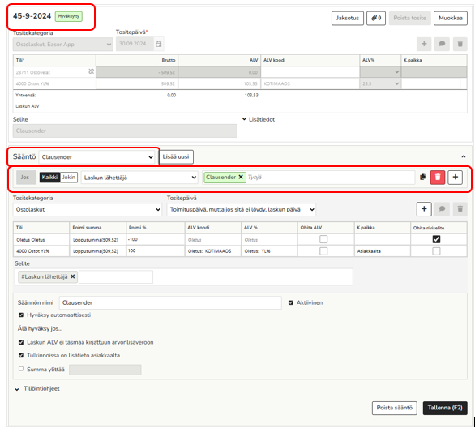Select the Jokin match option
Screen dimensions: 475x428
[x=69, y=178]
